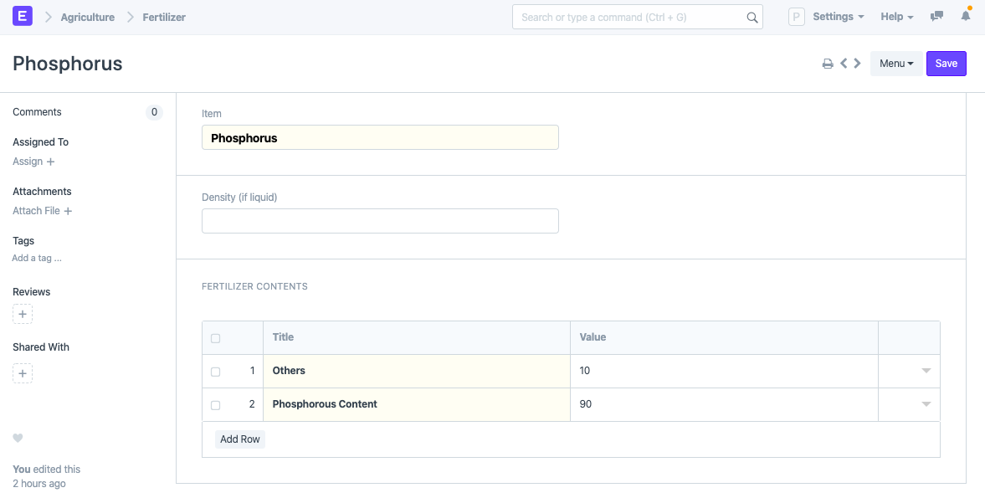This screenshot has height=498, width=985.
Task: Open the Menu dropdown
Action: pyautogui.click(x=896, y=64)
